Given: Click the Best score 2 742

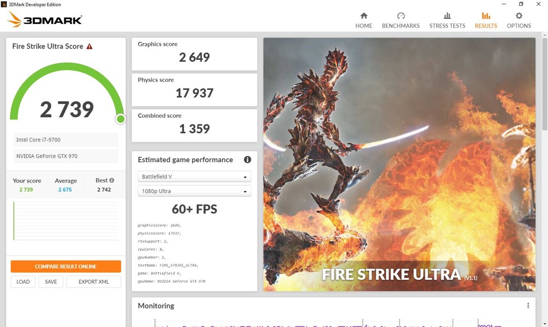Looking at the screenshot, I should click(x=104, y=189).
